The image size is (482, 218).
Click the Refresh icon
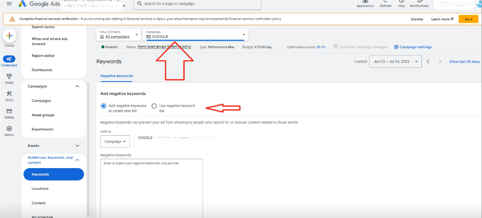click(386, 1)
